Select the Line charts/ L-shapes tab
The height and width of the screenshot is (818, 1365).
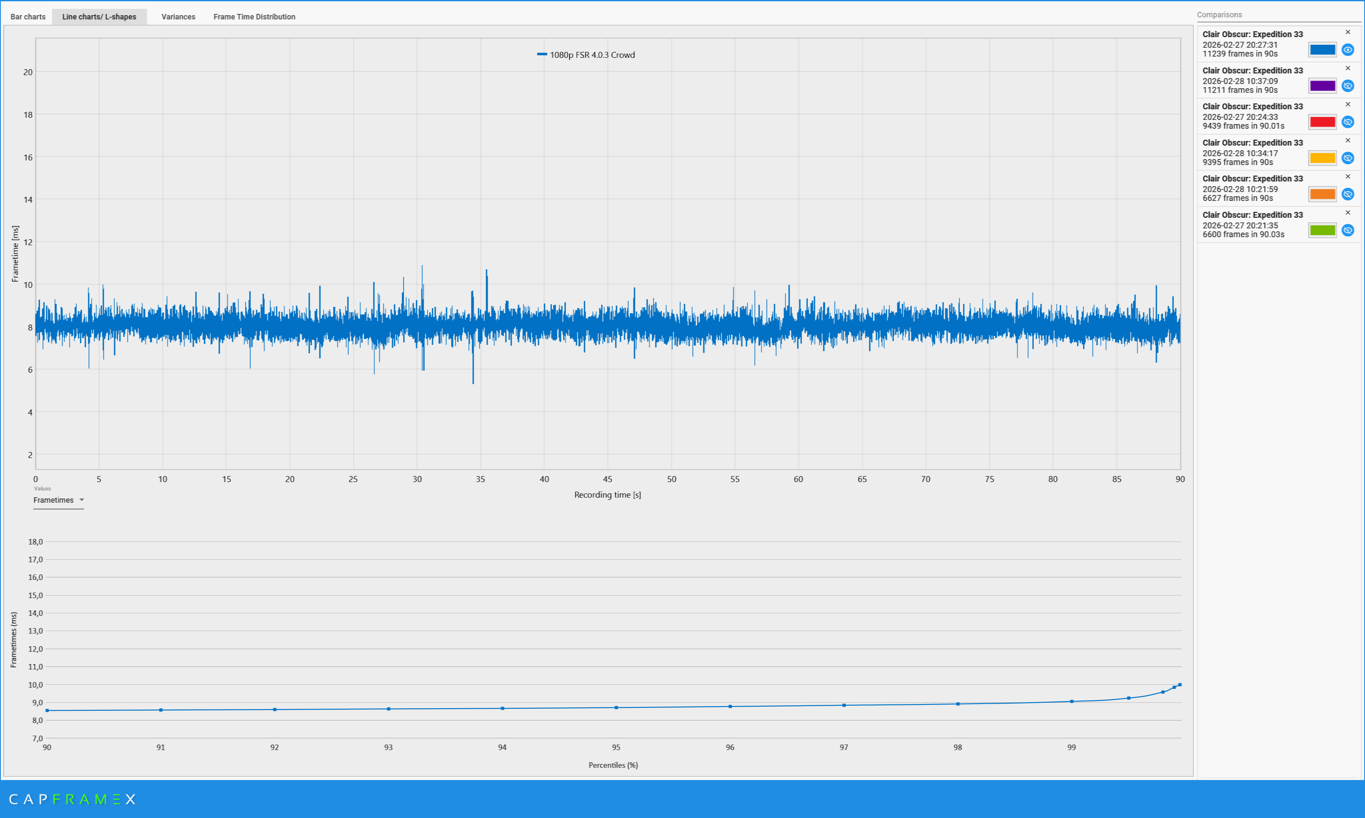[x=99, y=16]
